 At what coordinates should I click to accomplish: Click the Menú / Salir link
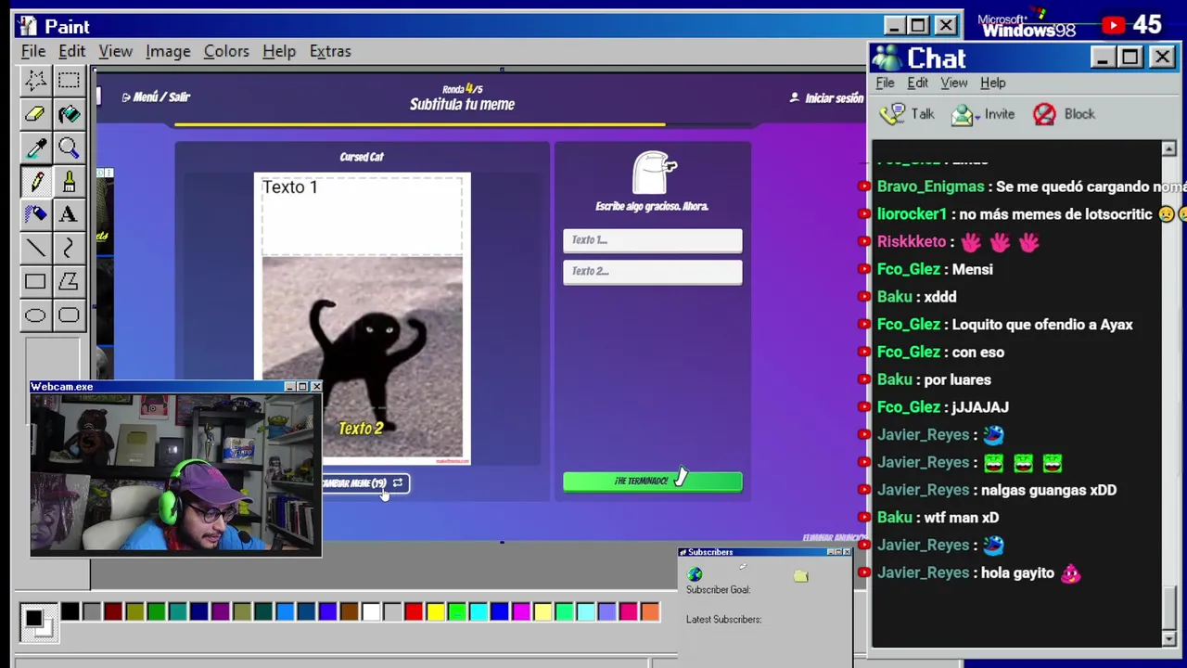pyautogui.click(x=156, y=96)
